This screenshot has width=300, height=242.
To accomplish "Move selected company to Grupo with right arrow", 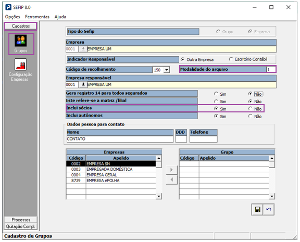I will click(172, 170).
